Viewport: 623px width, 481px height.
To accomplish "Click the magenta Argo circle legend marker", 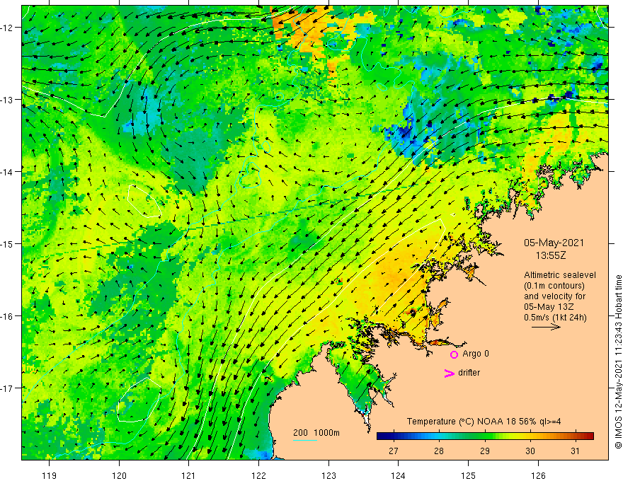I will point(454,354).
